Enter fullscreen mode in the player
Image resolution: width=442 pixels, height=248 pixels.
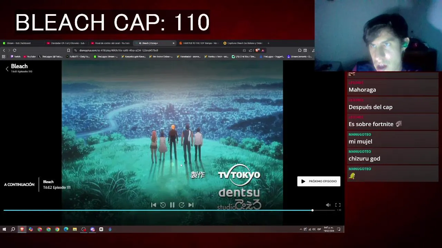(338, 205)
